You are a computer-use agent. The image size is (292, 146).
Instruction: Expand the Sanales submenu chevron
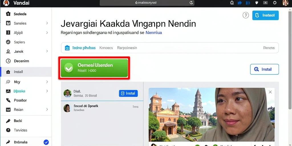pyautogui.click(x=47, y=23)
